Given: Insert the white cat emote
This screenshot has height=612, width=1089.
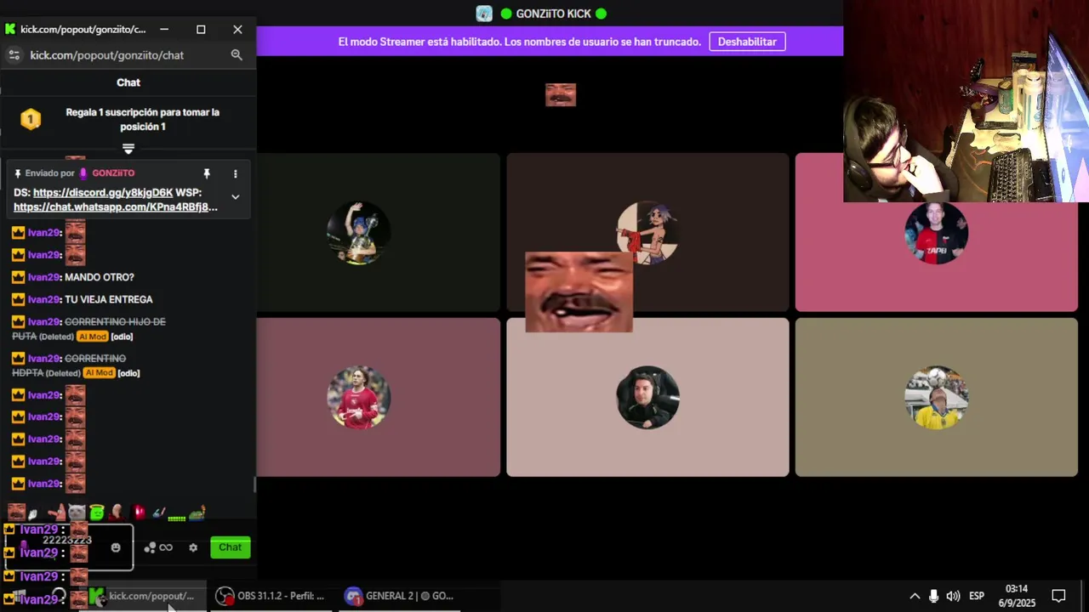Looking at the screenshot, I should [77, 513].
